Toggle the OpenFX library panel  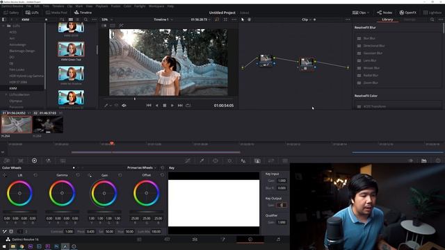(x=408, y=12)
